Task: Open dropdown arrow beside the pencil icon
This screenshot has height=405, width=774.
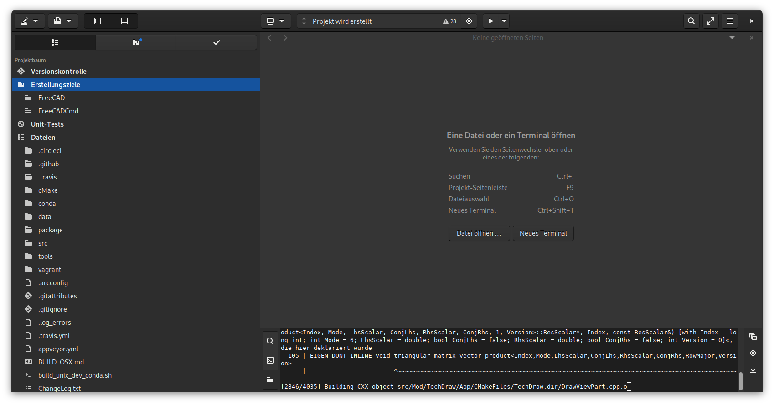Action: [x=36, y=21]
